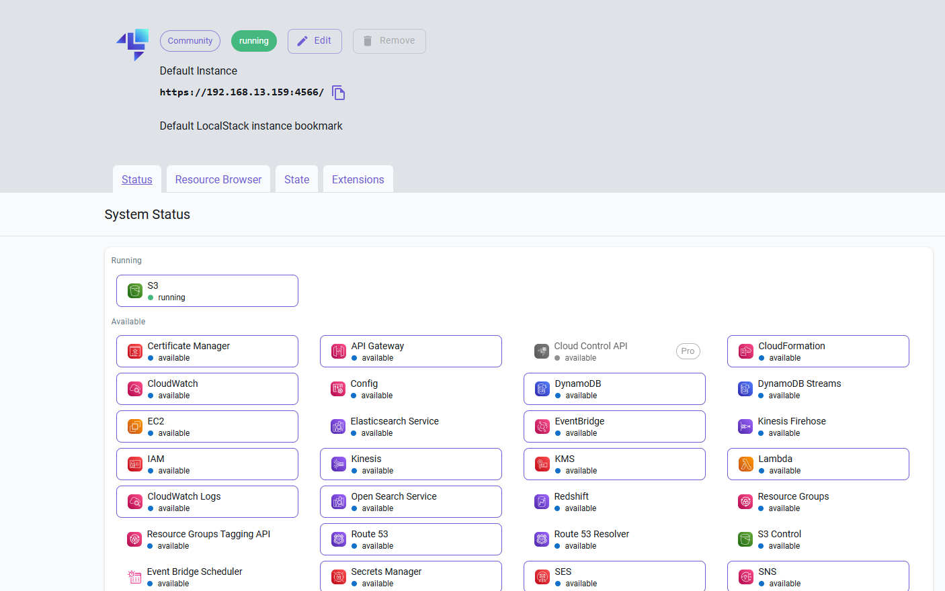Click the green running status badge
945x591 pixels.
pos(254,41)
